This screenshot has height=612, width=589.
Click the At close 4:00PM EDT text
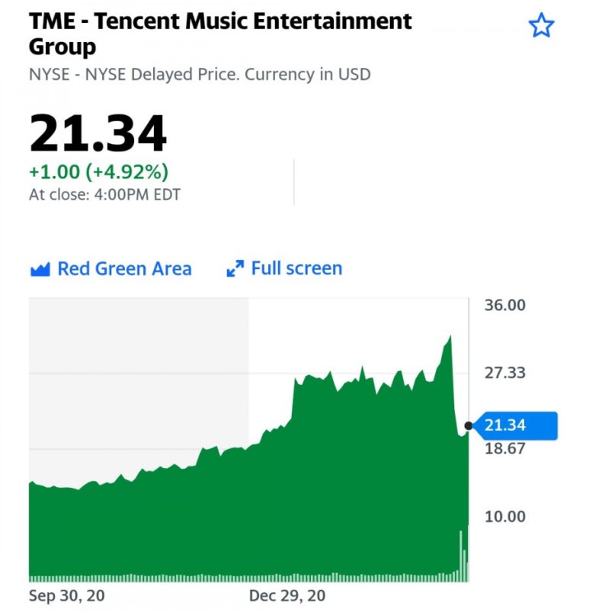click(104, 194)
